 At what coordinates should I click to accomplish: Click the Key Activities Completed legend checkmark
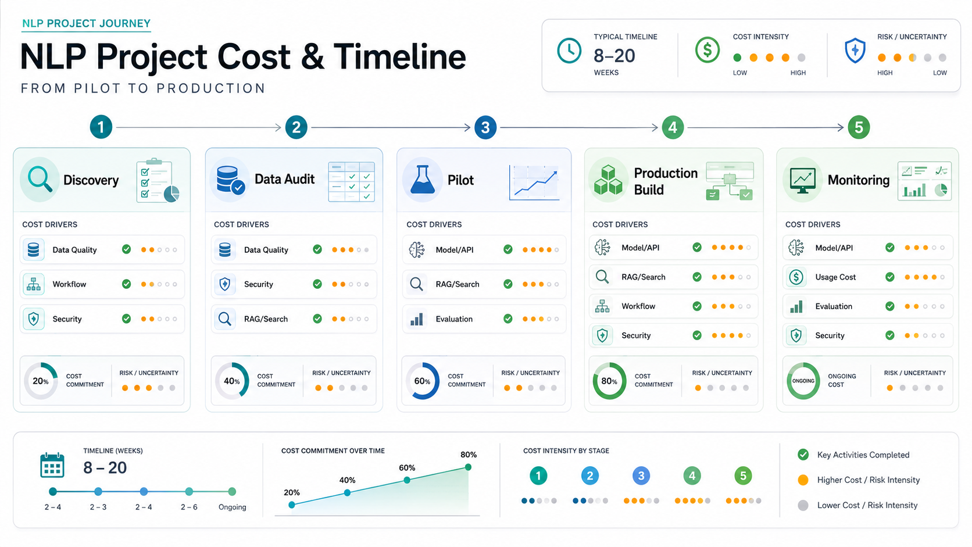(803, 455)
